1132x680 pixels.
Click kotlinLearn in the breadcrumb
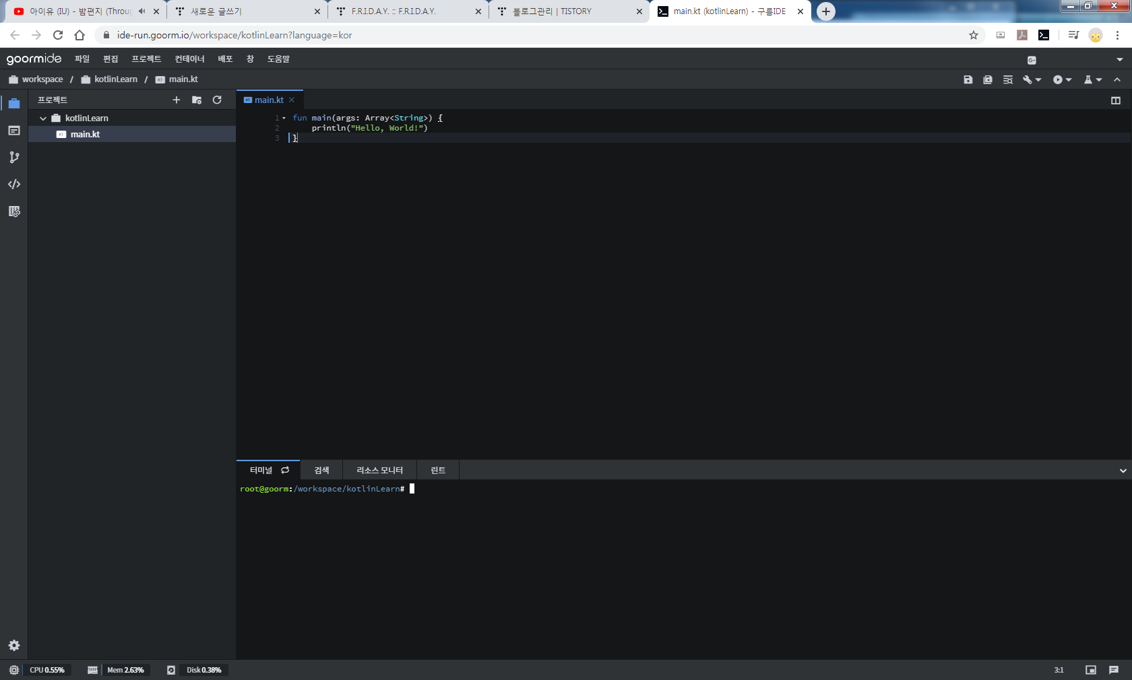pos(116,79)
